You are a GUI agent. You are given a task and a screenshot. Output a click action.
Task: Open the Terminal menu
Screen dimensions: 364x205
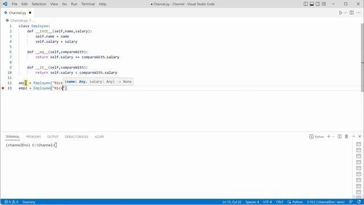[x=88, y=4]
